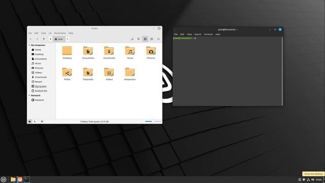Open the volume control in the tray
325x183 pixels.
313,179
